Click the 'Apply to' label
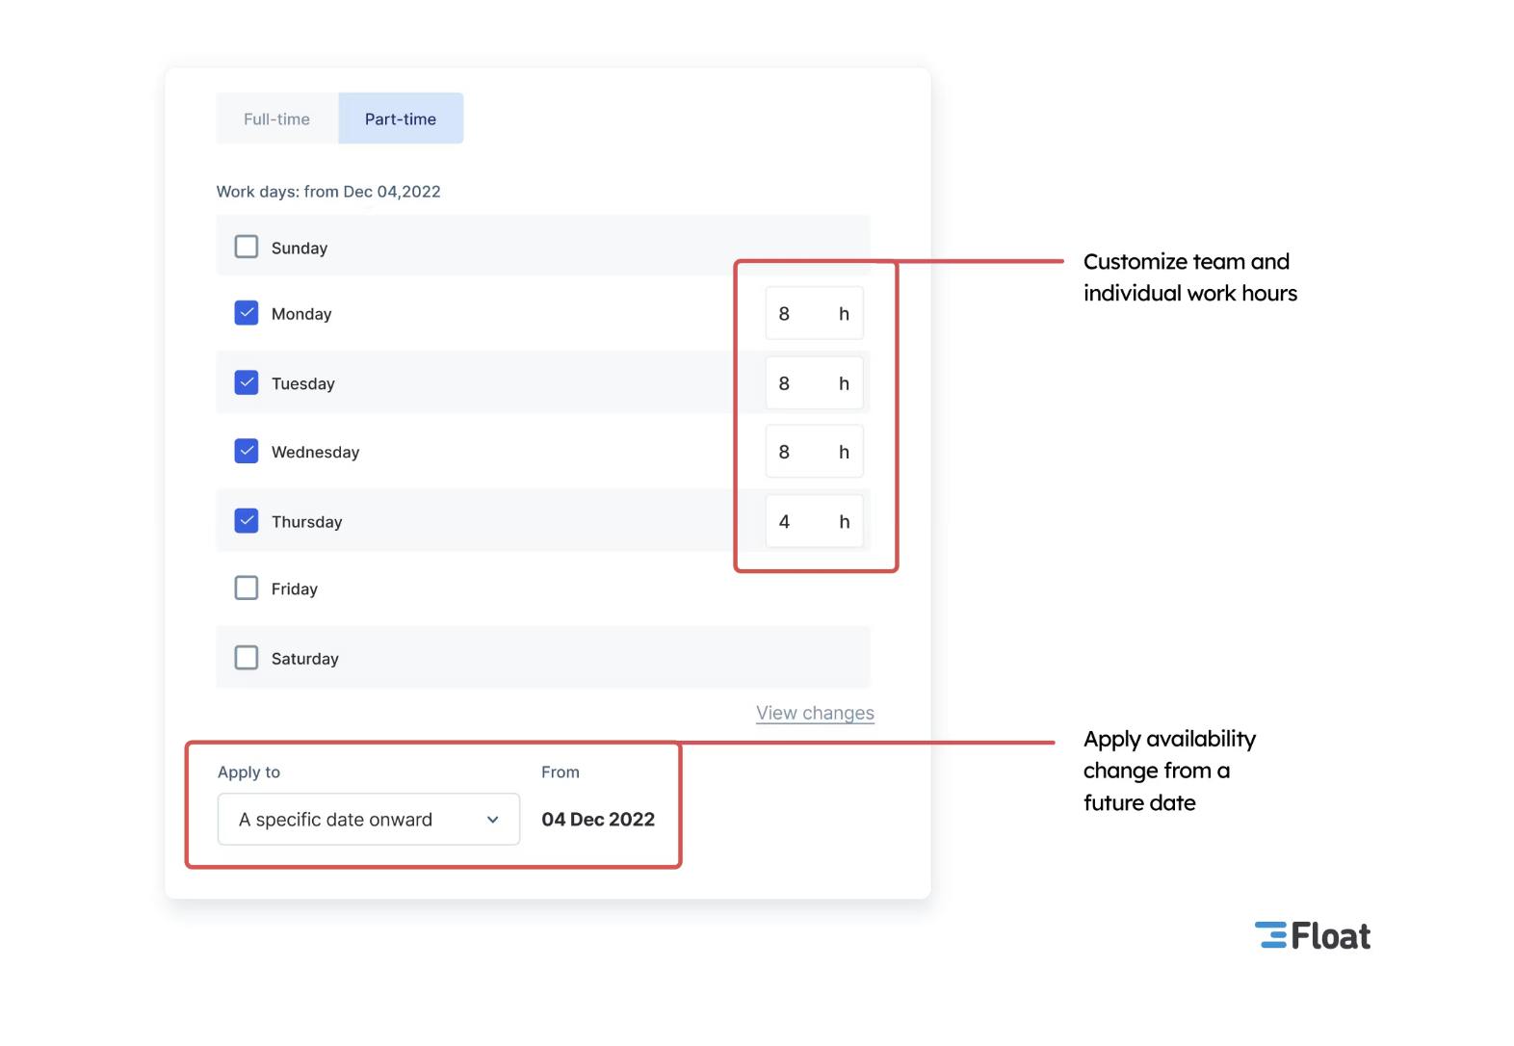 (248, 772)
